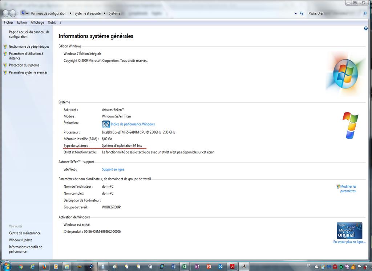Screen dimensions: 372x271
Task: Click Indice de performance Windows link
Action: [133, 124]
